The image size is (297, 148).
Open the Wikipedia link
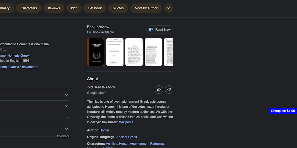click(x=126, y=122)
